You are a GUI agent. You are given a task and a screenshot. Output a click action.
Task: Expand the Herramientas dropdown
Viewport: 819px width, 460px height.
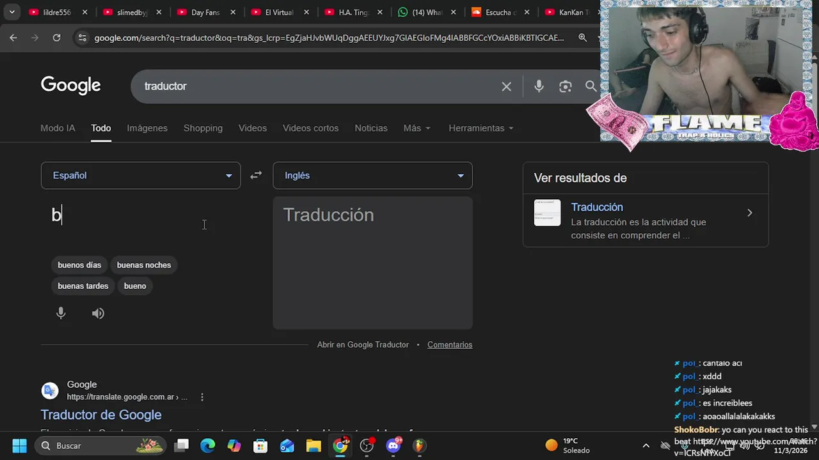[x=481, y=128]
